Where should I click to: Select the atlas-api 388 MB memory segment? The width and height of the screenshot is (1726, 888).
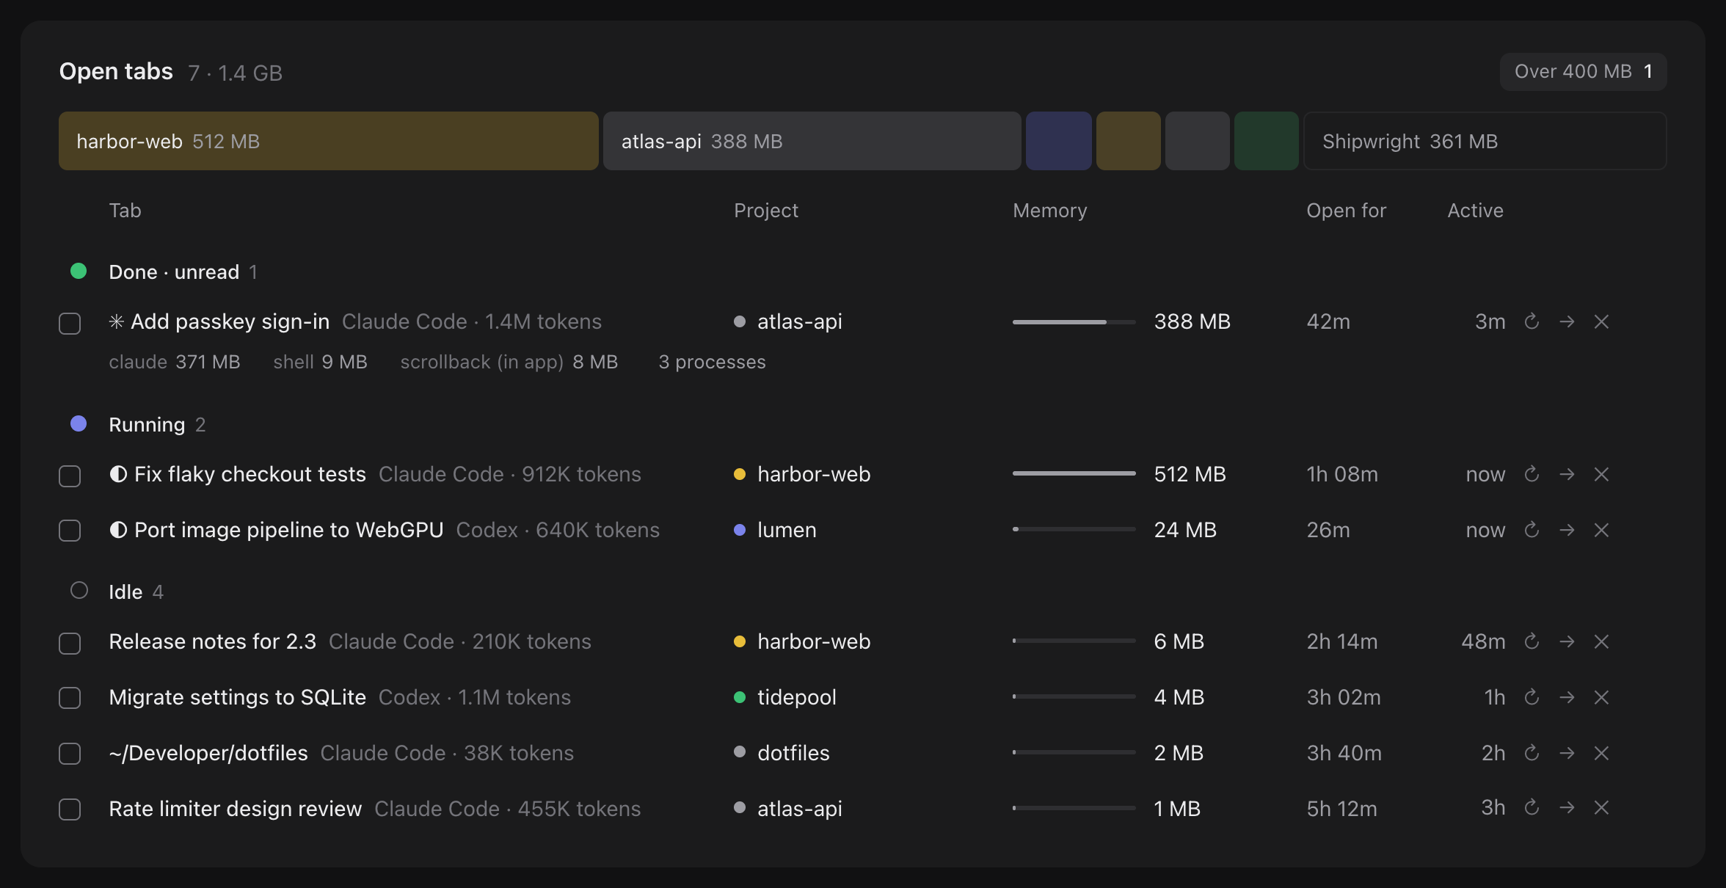coord(812,141)
